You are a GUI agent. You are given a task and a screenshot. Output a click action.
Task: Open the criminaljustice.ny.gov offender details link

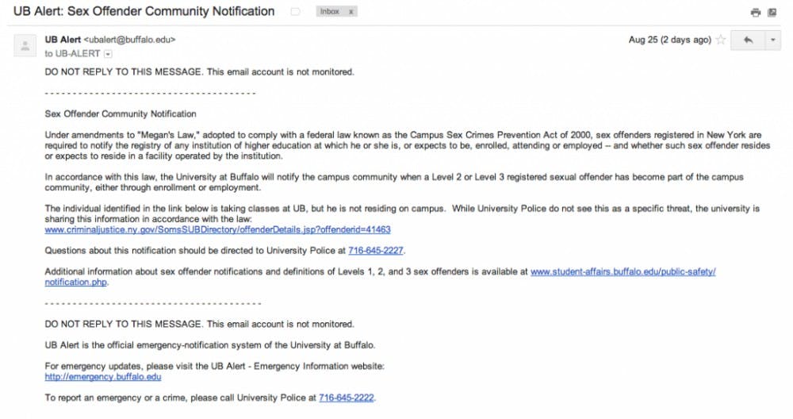click(217, 229)
